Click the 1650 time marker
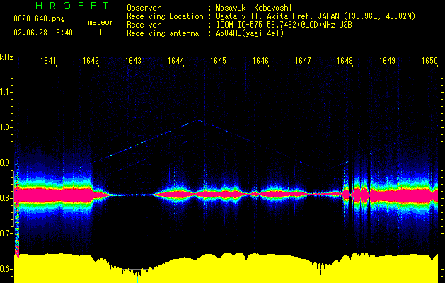Screen dimensions: 445x283 pos(430,61)
